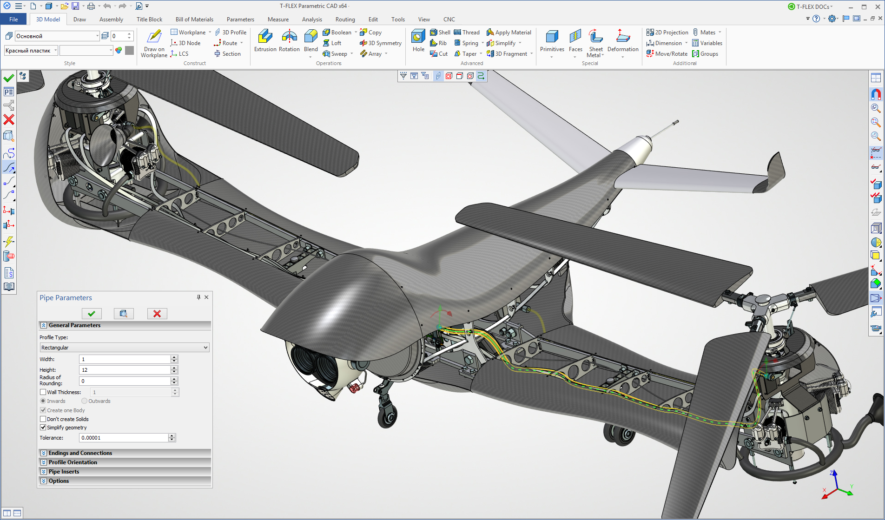
Task: Click the green checkmark finish icon in left toolbar
Action: pyautogui.click(x=9, y=78)
